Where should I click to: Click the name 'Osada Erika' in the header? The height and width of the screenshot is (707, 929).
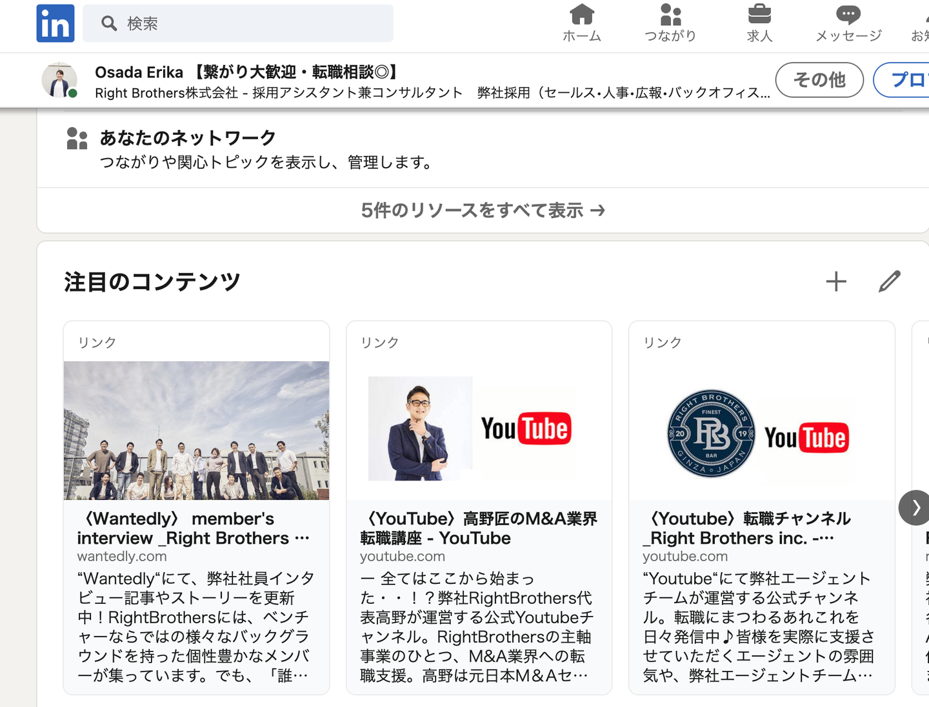(139, 72)
